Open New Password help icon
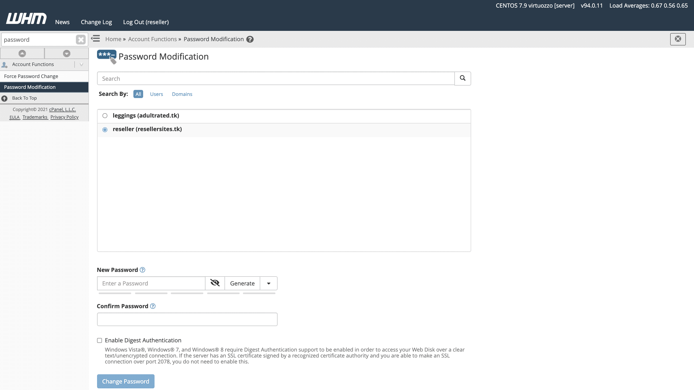694x390 pixels. click(x=142, y=270)
